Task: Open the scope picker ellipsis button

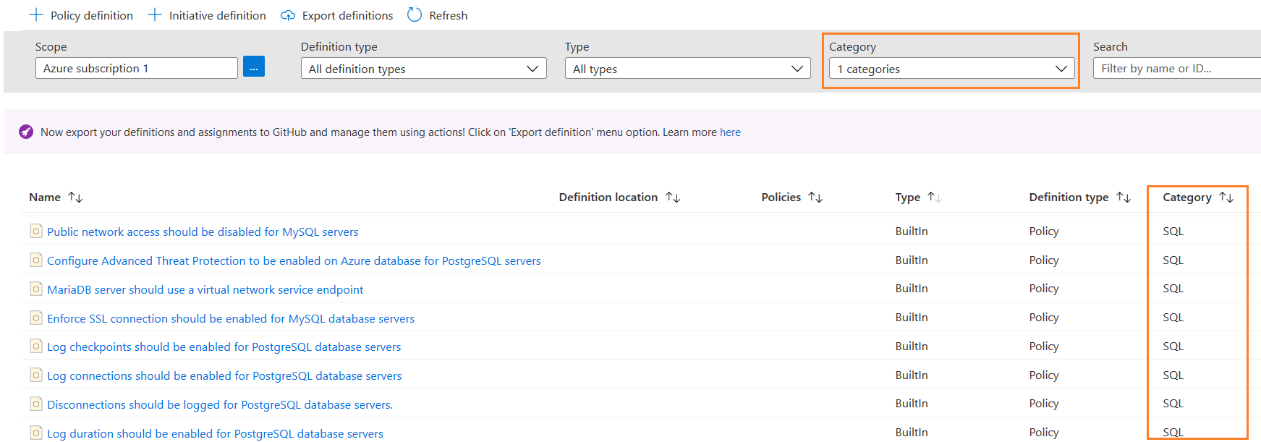Action: tap(254, 67)
